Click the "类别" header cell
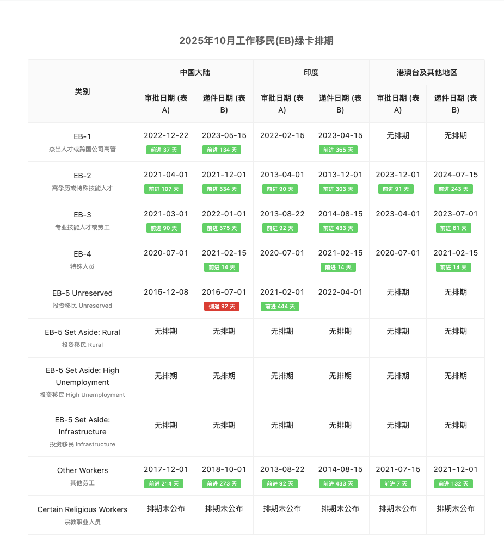Screen dimensions: 504x547 coord(82,91)
